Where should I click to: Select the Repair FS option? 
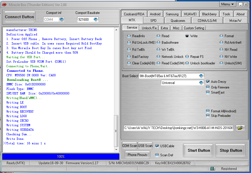[187, 57]
